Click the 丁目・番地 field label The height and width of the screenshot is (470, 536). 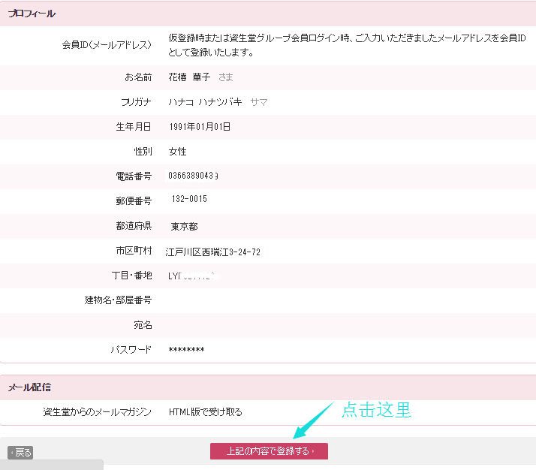pyautogui.click(x=130, y=276)
